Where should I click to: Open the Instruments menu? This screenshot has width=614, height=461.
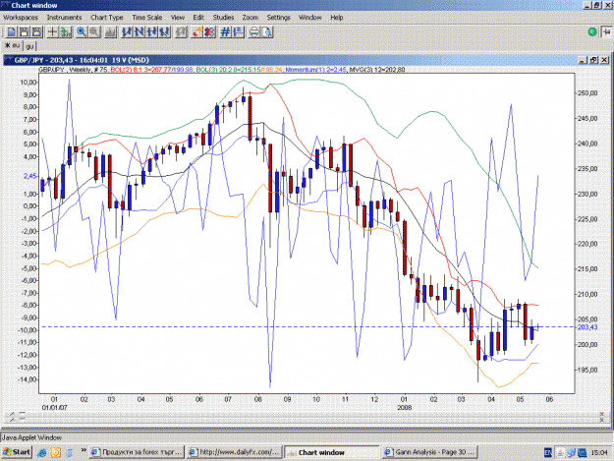(64, 18)
